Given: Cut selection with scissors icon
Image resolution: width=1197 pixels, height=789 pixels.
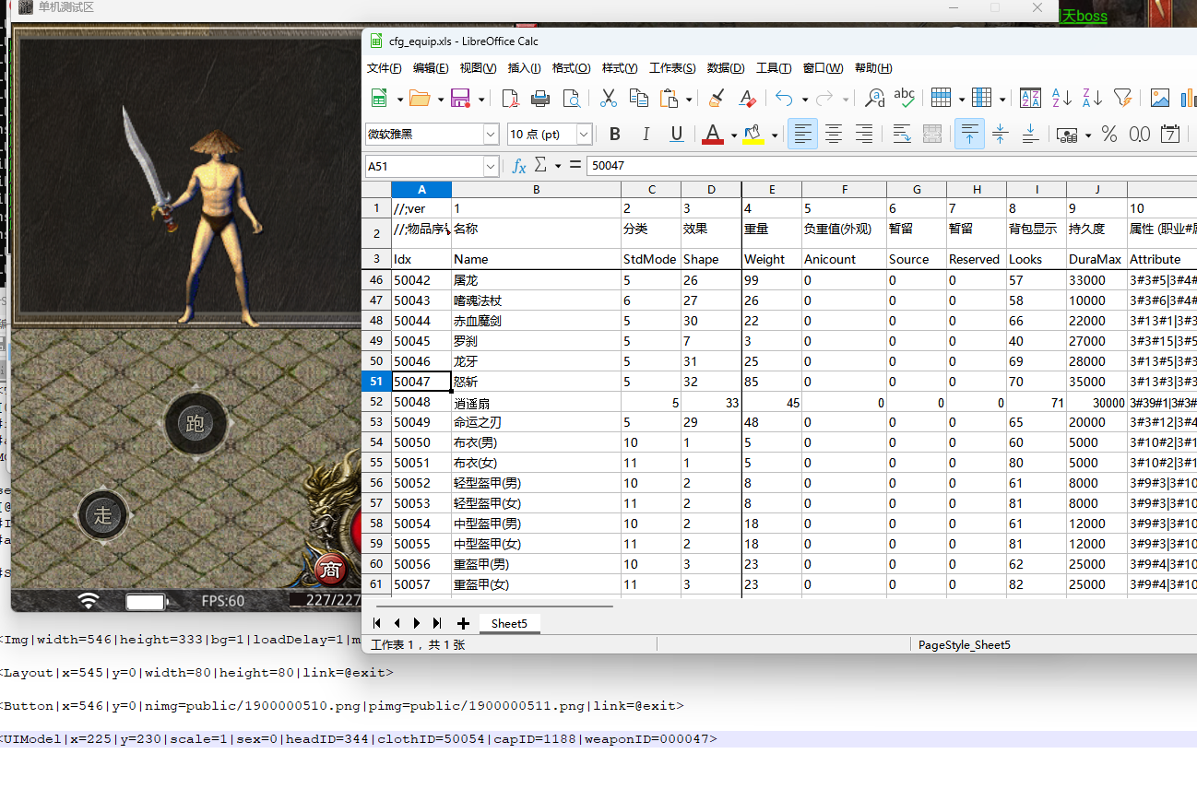Looking at the screenshot, I should [609, 98].
